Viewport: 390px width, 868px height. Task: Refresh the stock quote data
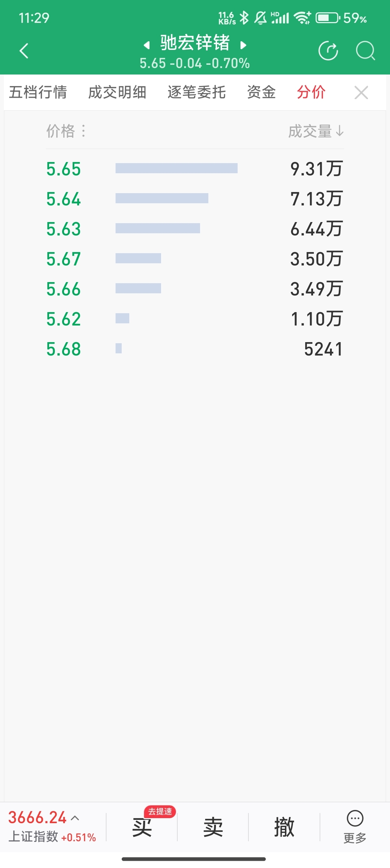point(328,51)
